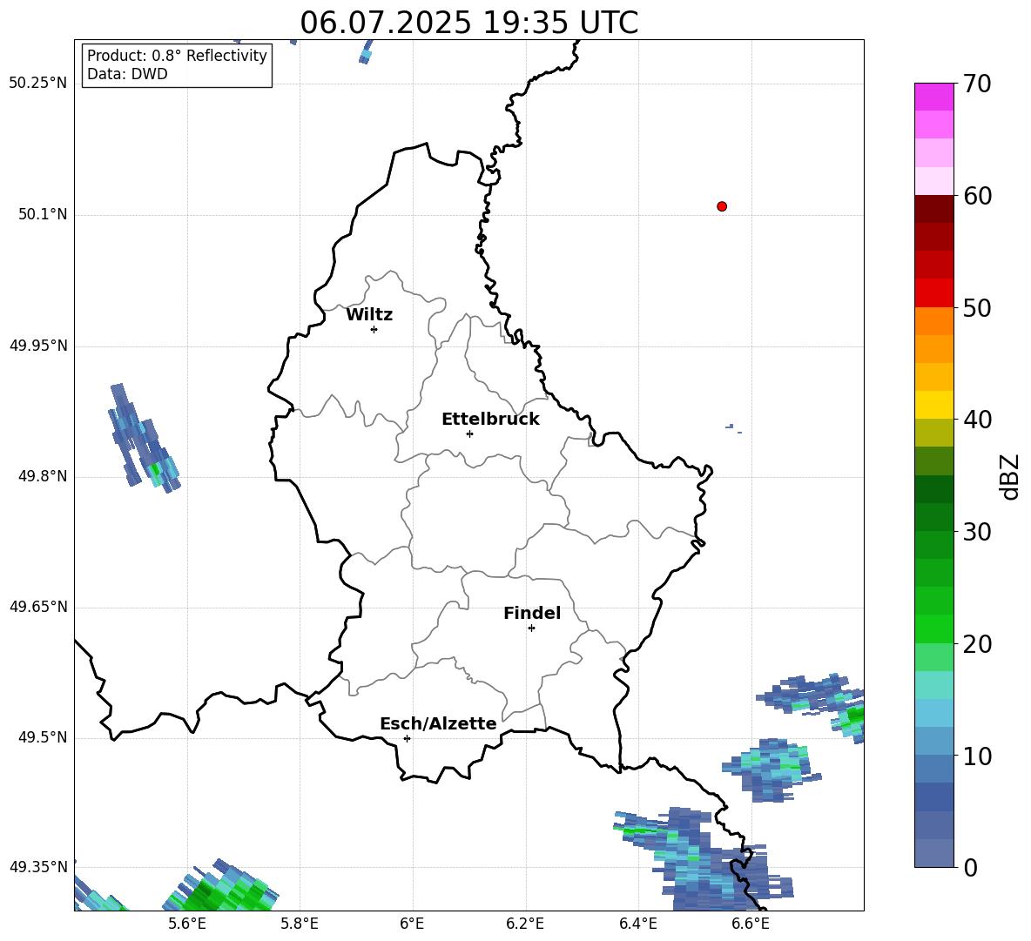Click the 5.8°E longitude label
1031x941 pixels.
tap(300, 924)
